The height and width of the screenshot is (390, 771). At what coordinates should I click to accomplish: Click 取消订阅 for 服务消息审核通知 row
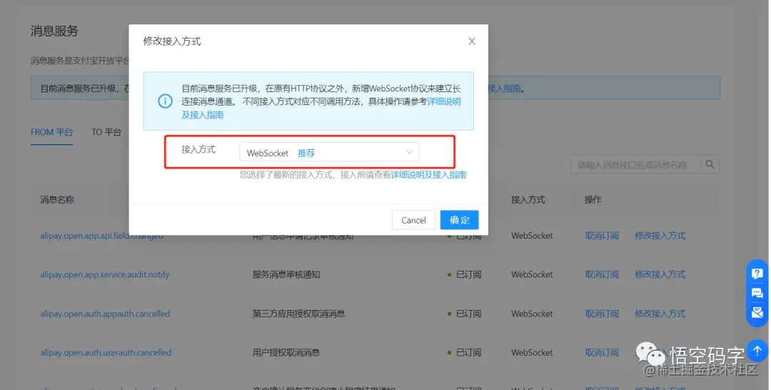pos(602,274)
